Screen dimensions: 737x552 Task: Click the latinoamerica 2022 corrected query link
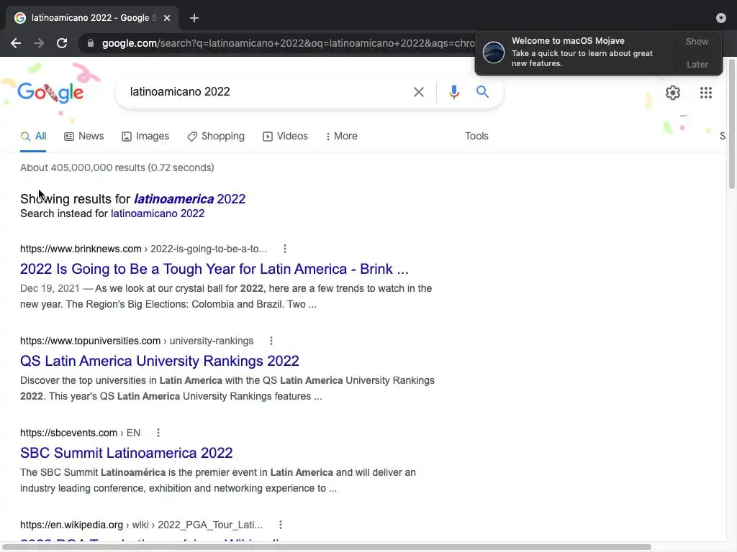(x=189, y=199)
